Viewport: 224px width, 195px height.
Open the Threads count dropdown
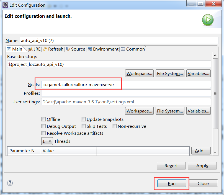(47, 141)
